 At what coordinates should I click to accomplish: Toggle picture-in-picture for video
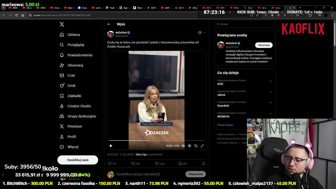[196, 146]
